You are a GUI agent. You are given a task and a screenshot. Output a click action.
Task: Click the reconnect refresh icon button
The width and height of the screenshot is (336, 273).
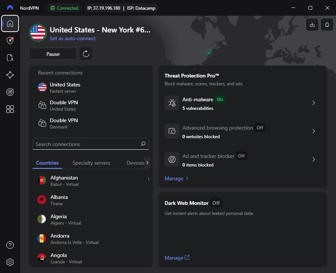coord(86,54)
